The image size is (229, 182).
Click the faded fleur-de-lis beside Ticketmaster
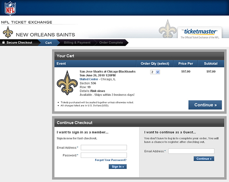[168, 29]
